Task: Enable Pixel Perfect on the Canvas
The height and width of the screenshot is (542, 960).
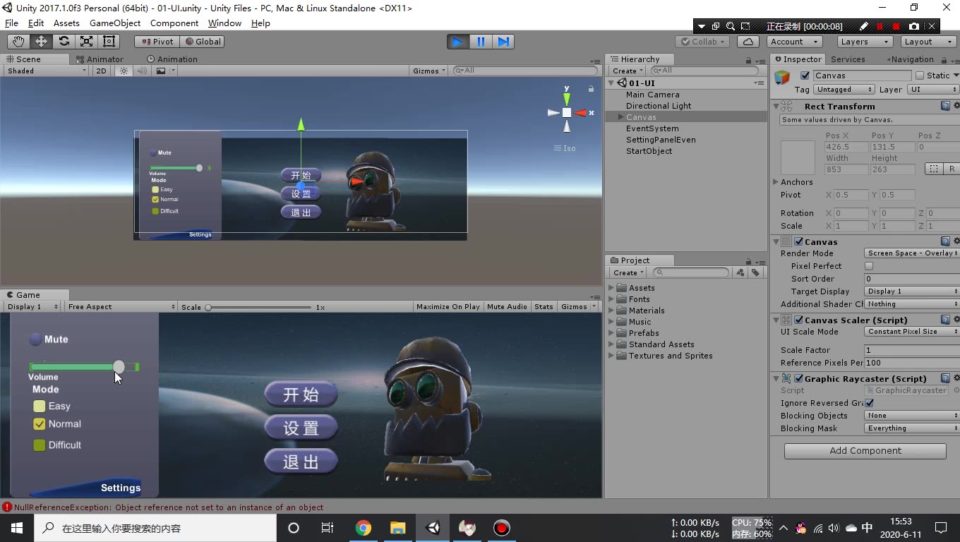Action: [868, 266]
